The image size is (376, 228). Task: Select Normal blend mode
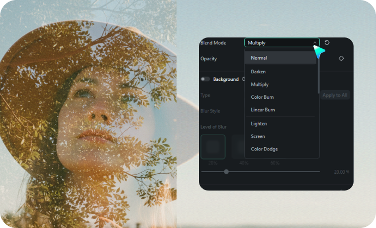(280, 58)
